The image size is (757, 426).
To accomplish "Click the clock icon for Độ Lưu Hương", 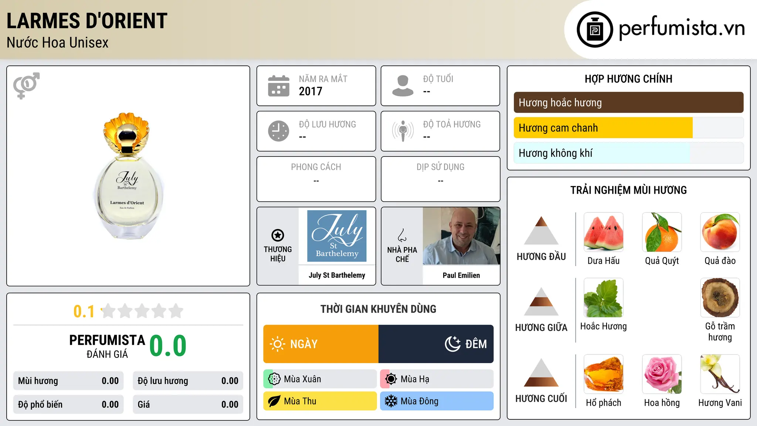I will (278, 131).
